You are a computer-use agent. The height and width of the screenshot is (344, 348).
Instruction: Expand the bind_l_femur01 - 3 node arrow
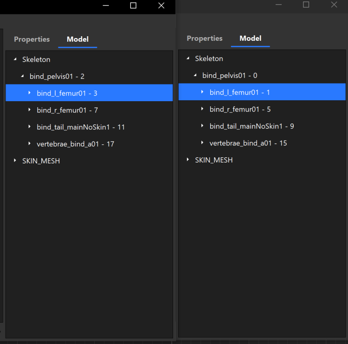point(30,93)
